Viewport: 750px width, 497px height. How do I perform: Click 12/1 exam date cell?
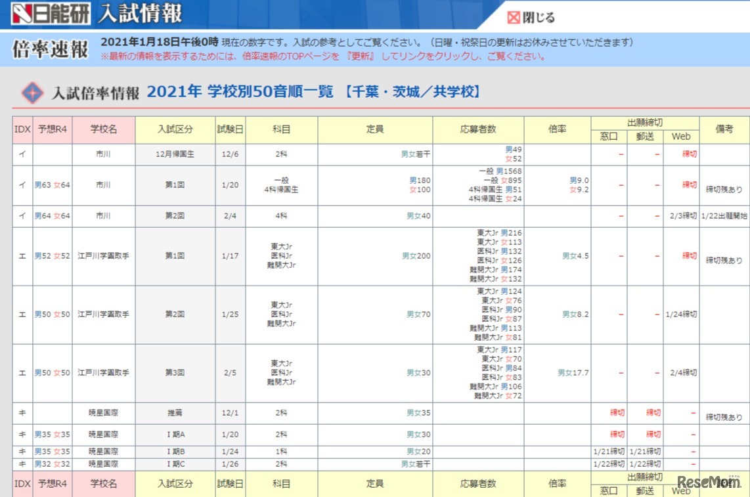coord(230,412)
